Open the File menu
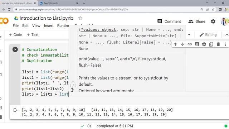Image resolution: width=229 pixels, height=129 pixels. (x=16, y=25)
